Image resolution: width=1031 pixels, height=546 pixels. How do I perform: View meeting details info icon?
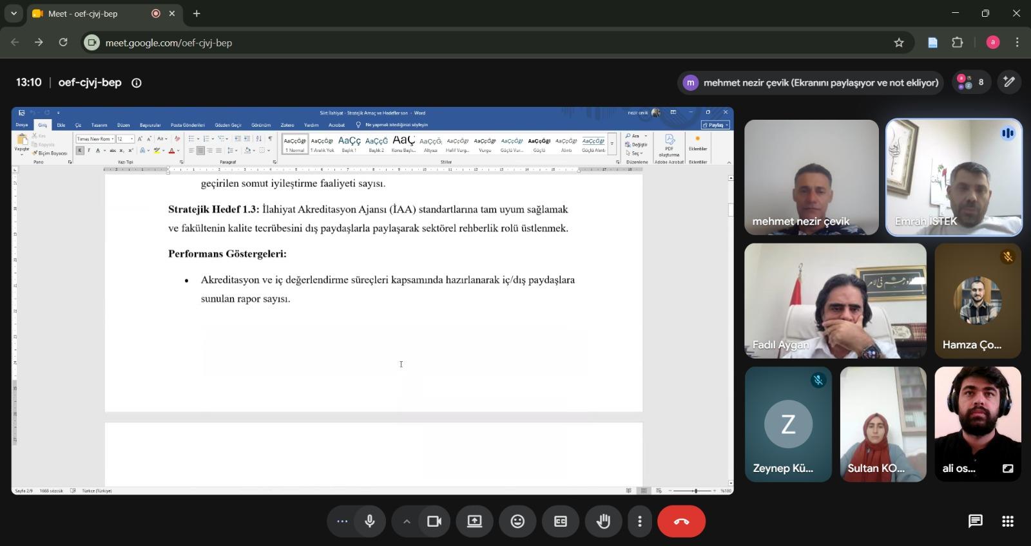(137, 82)
